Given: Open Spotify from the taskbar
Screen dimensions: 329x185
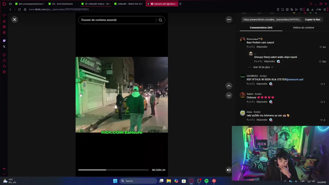Looking at the screenshot, I should pyautogui.click(x=206, y=181).
